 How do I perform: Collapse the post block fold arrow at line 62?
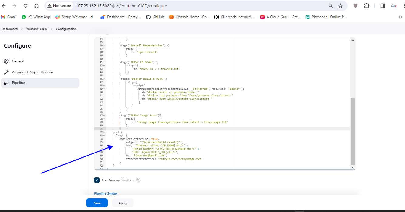click(x=104, y=132)
